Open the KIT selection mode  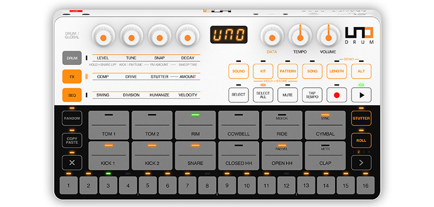click(x=263, y=72)
